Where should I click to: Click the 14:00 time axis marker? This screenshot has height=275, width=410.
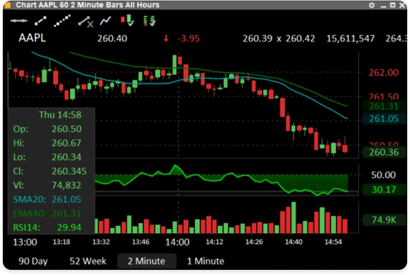click(177, 242)
